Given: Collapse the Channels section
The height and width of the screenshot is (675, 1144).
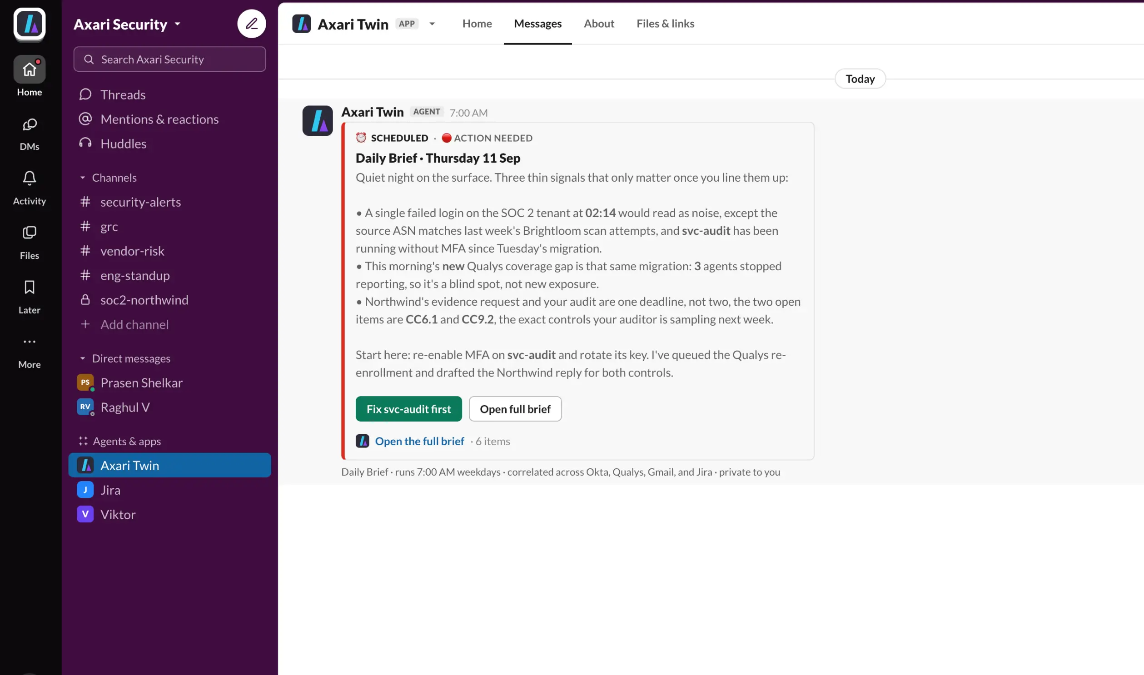Looking at the screenshot, I should click(83, 178).
